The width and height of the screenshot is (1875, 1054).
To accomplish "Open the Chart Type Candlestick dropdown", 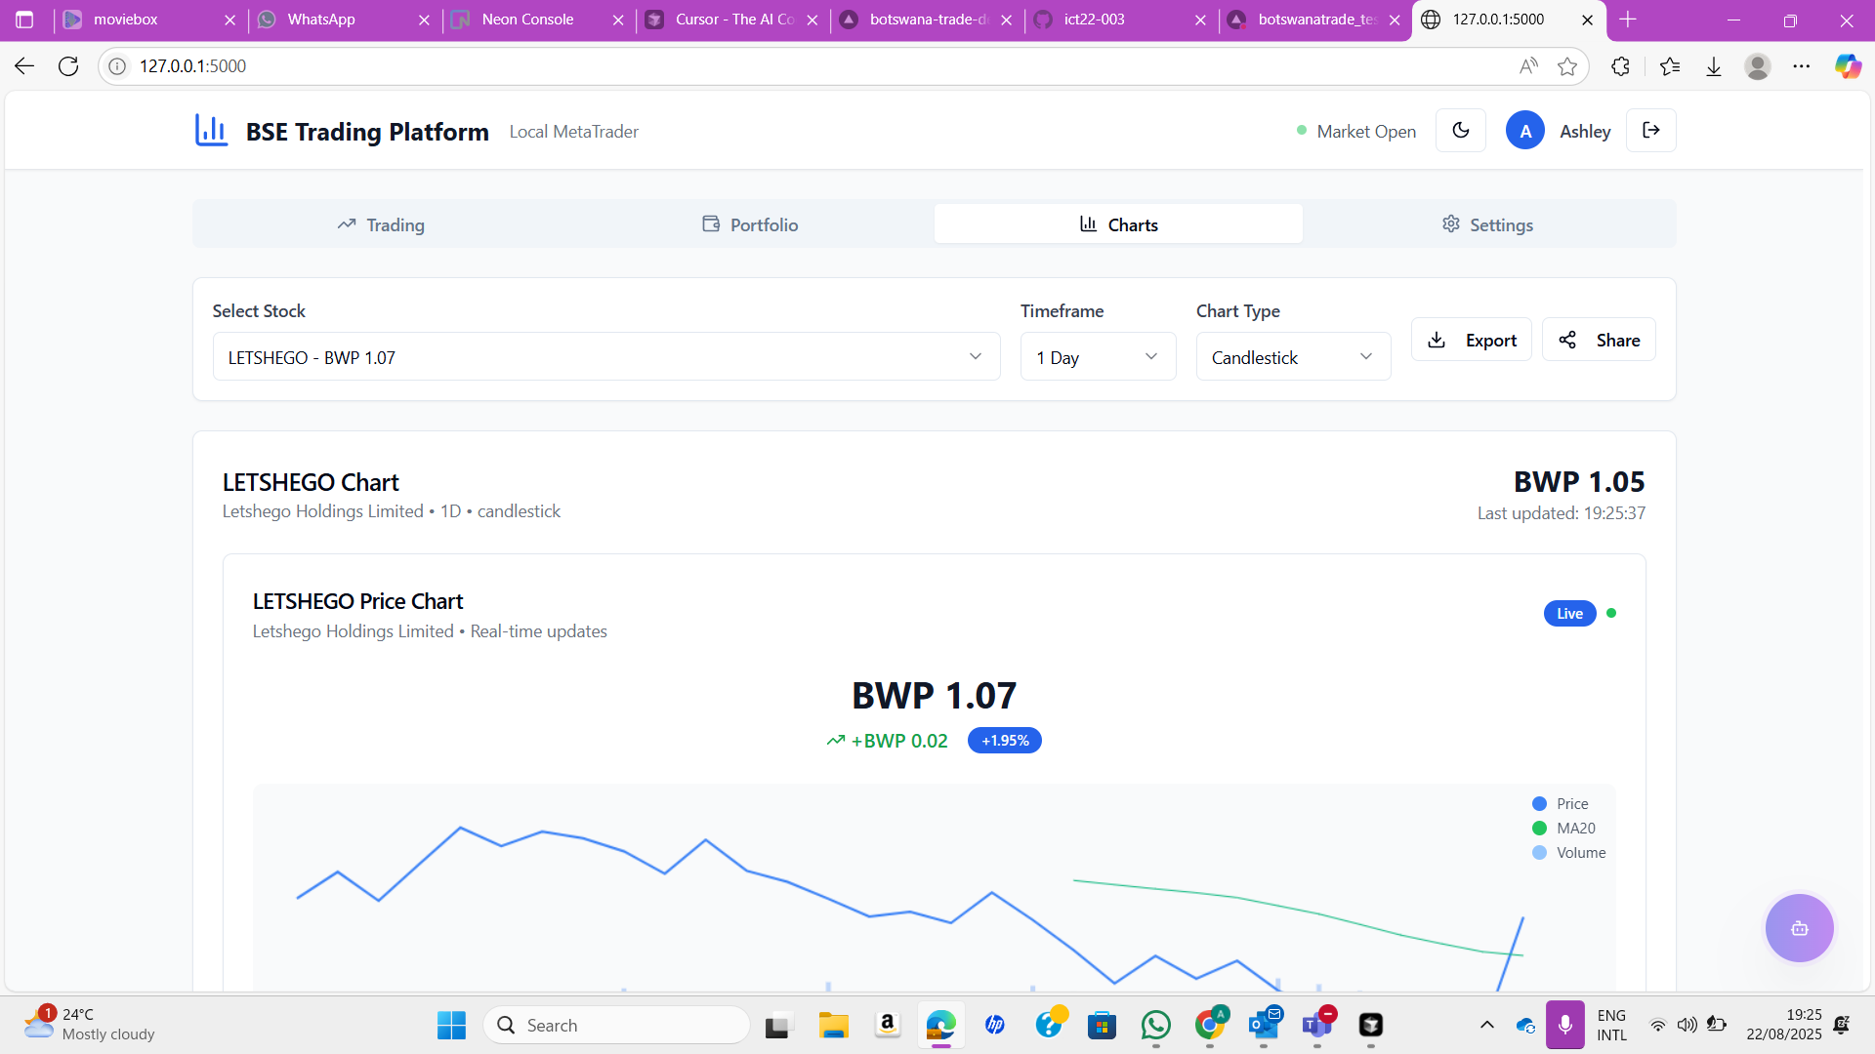I will coord(1292,357).
